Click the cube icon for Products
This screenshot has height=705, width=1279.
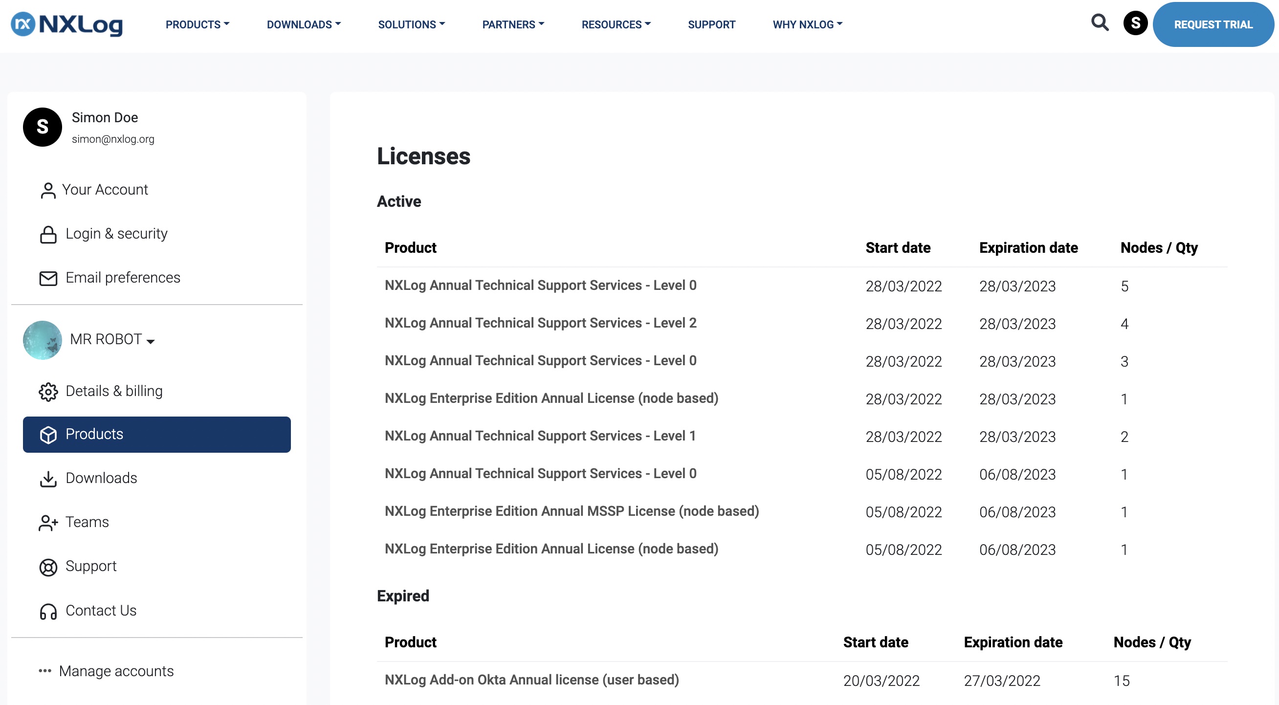[48, 435]
